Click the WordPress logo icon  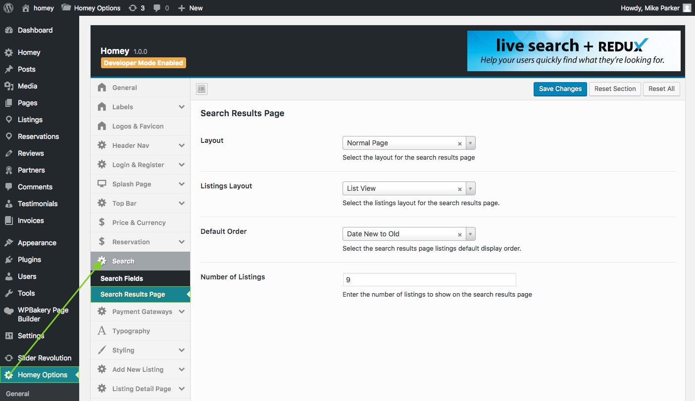pos(8,8)
